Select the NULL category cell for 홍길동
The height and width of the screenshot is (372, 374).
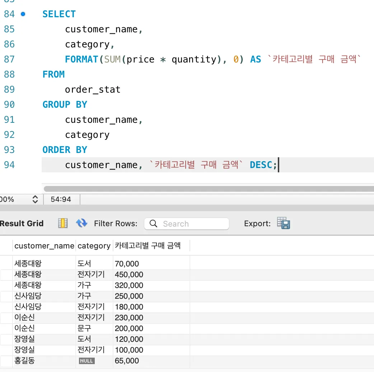(94, 361)
